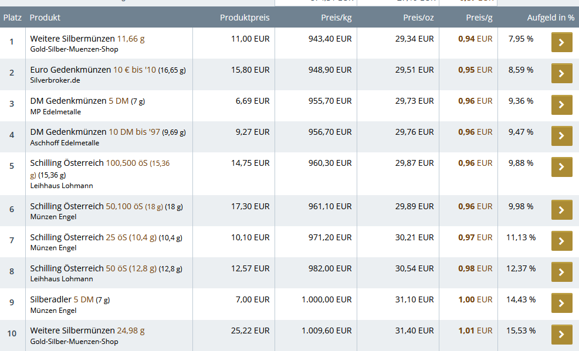Image resolution: width=579 pixels, height=351 pixels.
Task: Click Münzen Engel in rank 7 row
Action: click(x=53, y=248)
